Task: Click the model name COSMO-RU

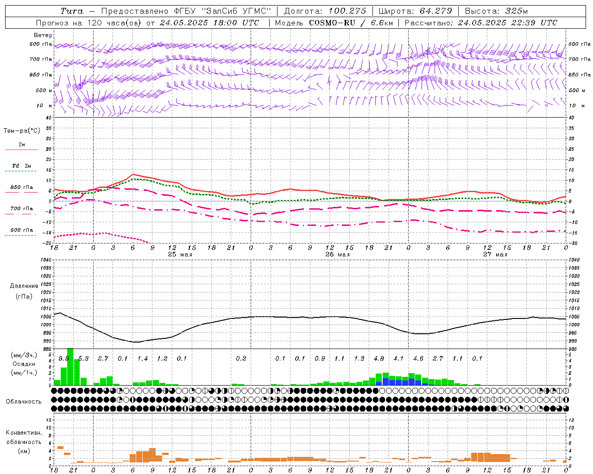Action: coord(332,23)
